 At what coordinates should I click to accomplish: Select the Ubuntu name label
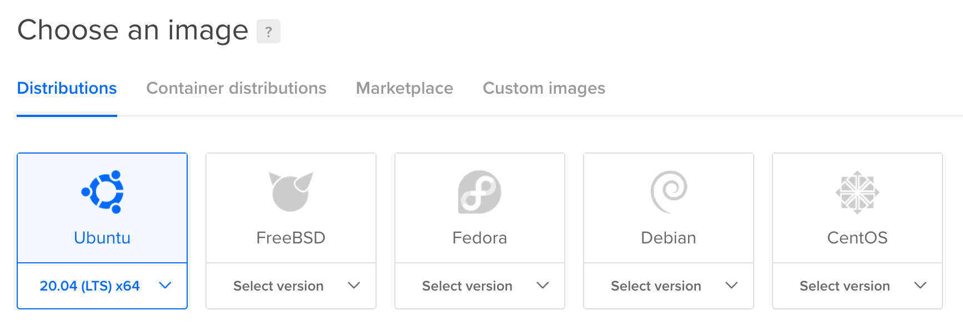tap(102, 238)
